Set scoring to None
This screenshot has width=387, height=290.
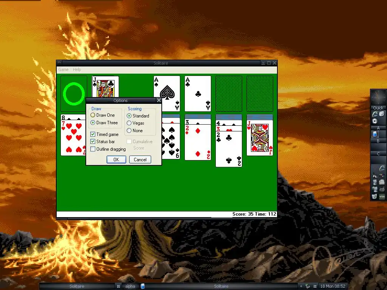135,130
